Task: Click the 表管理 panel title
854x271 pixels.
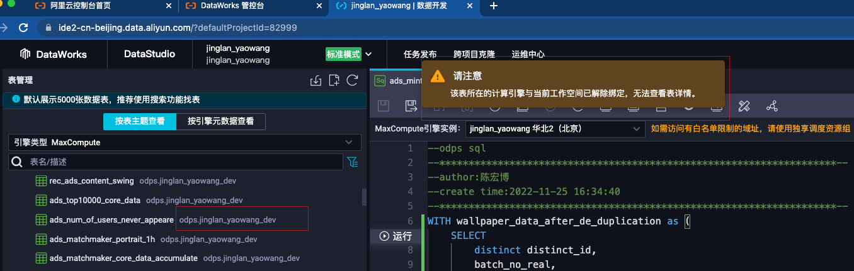Action: pos(20,80)
